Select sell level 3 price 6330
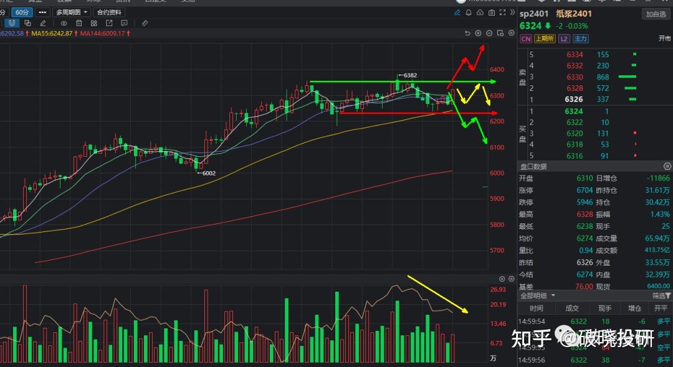Image resolution: width=673 pixels, height=367 pixels. [575, 77]
